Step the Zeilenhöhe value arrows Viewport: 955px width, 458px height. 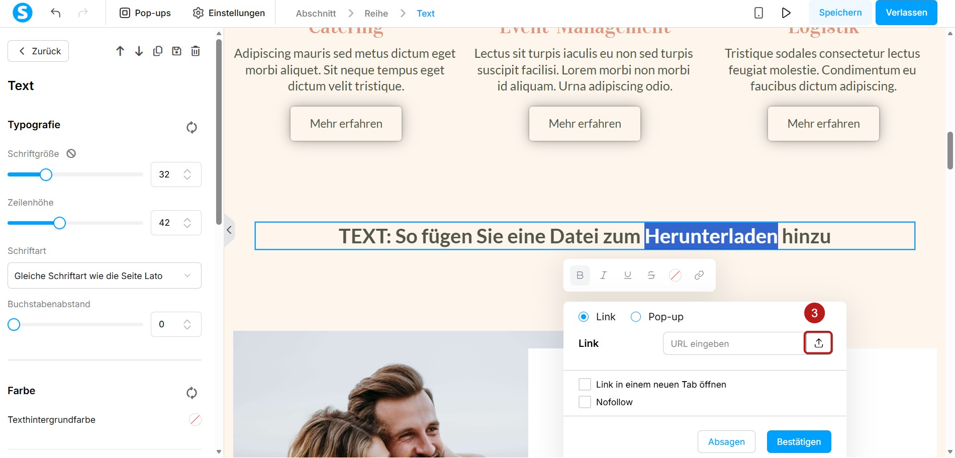click(187, 223)
